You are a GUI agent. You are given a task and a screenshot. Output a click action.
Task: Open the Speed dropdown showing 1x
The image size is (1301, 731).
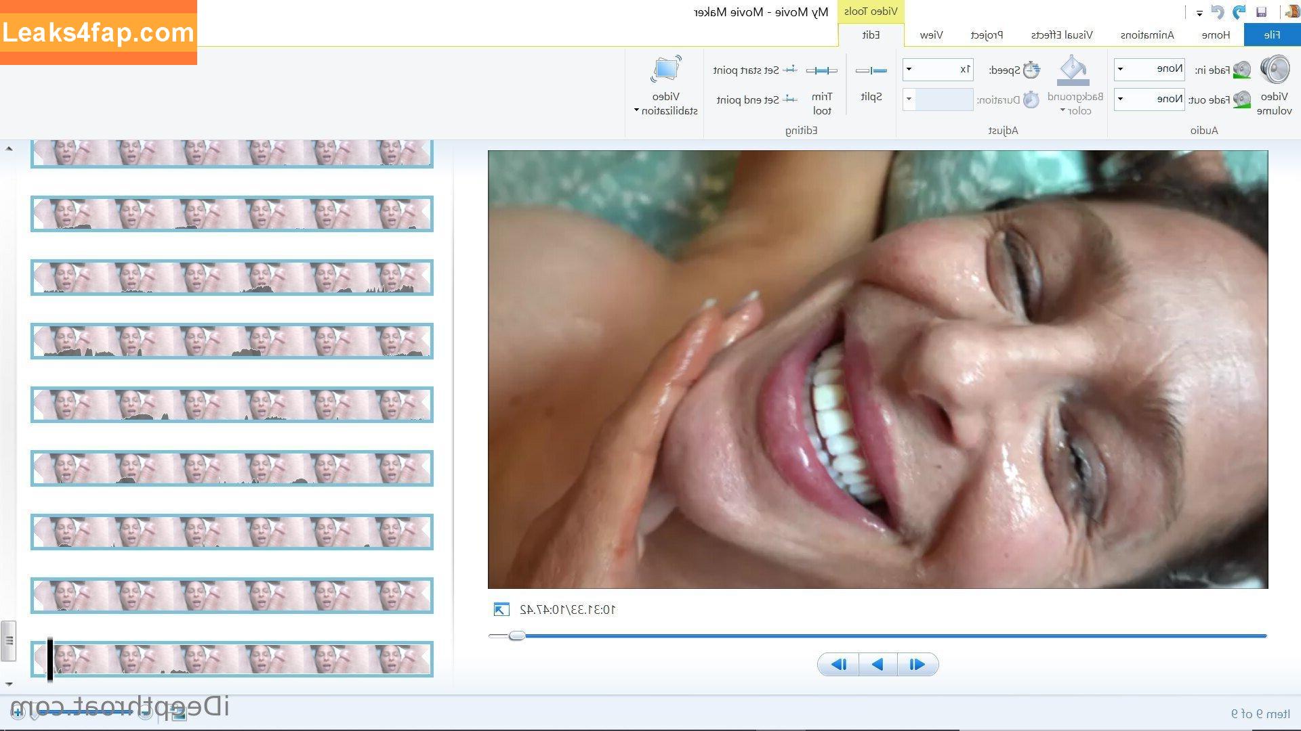point(909,69)
